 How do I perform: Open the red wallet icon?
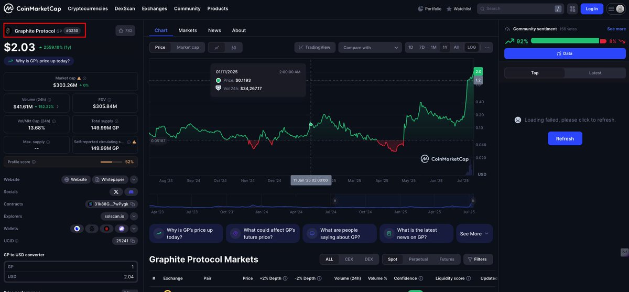[x=107, y=229]
